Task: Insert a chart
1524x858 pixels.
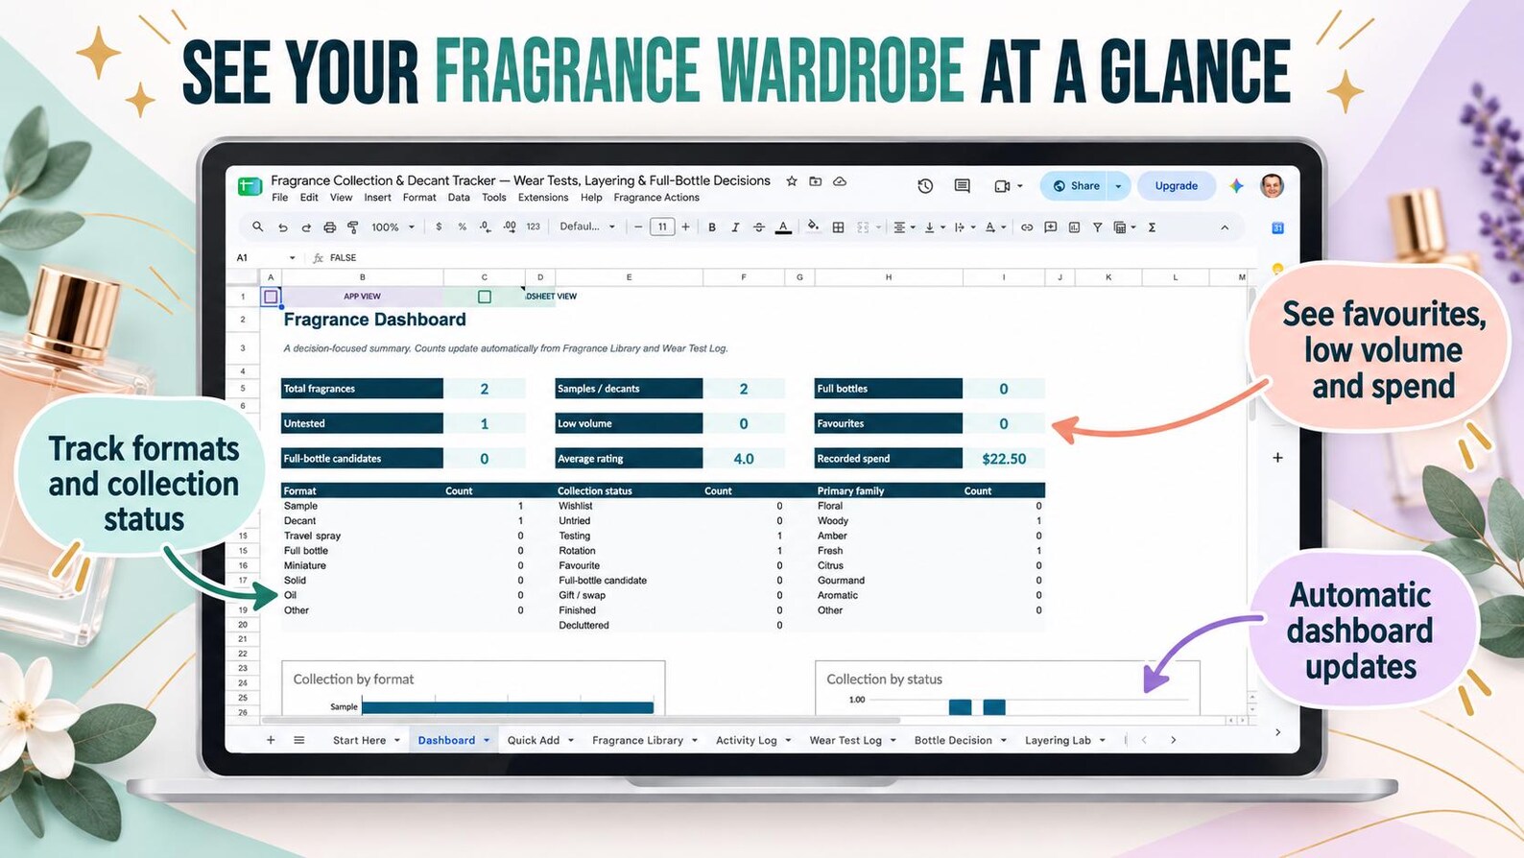Action: (1074, 227)
